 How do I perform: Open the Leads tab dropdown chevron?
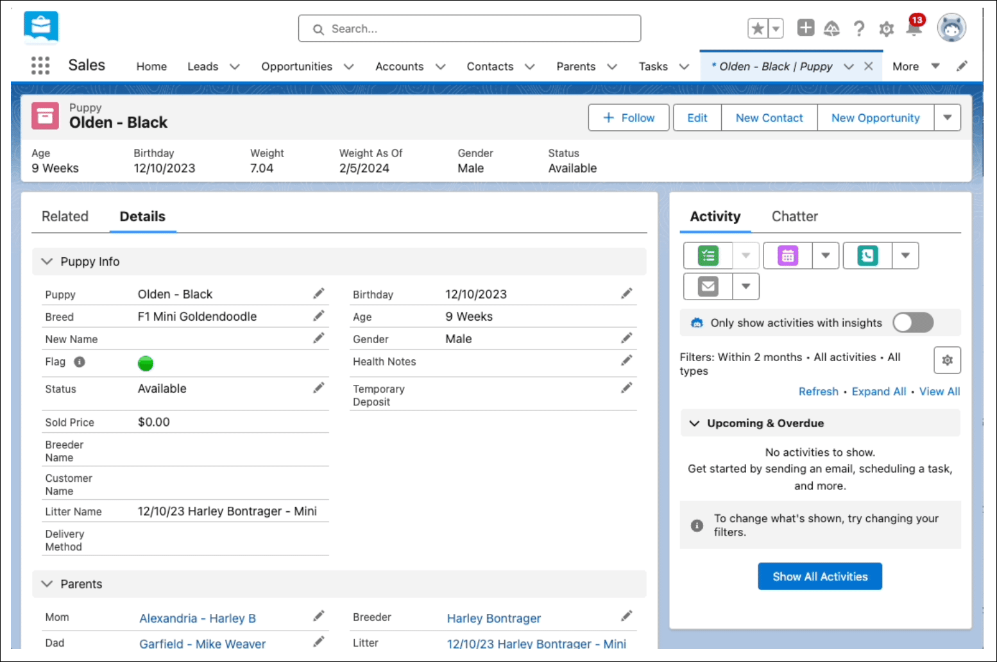(235, 66)
